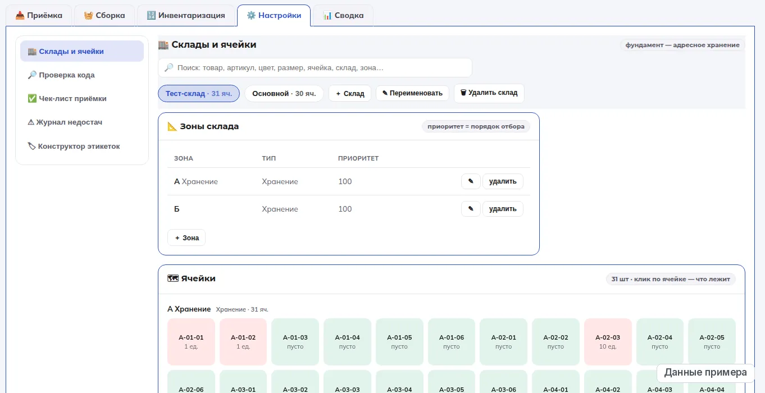Open cell A-02-02
This screenshot has width=765, height=393.
(x=555, y=342)
